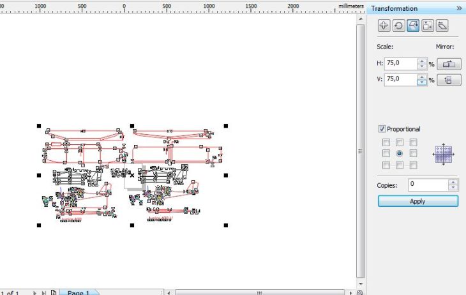Viewport: 466px width, 295px height.
Task: Set anchor point to top-right
Action: (413, 142)
